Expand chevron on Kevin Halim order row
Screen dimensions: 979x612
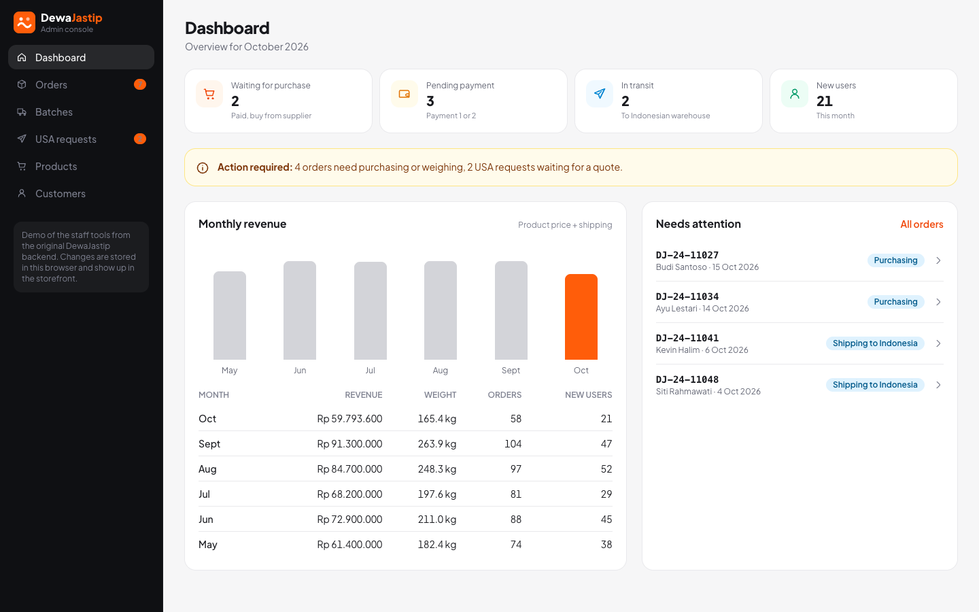tap(938, 343)
